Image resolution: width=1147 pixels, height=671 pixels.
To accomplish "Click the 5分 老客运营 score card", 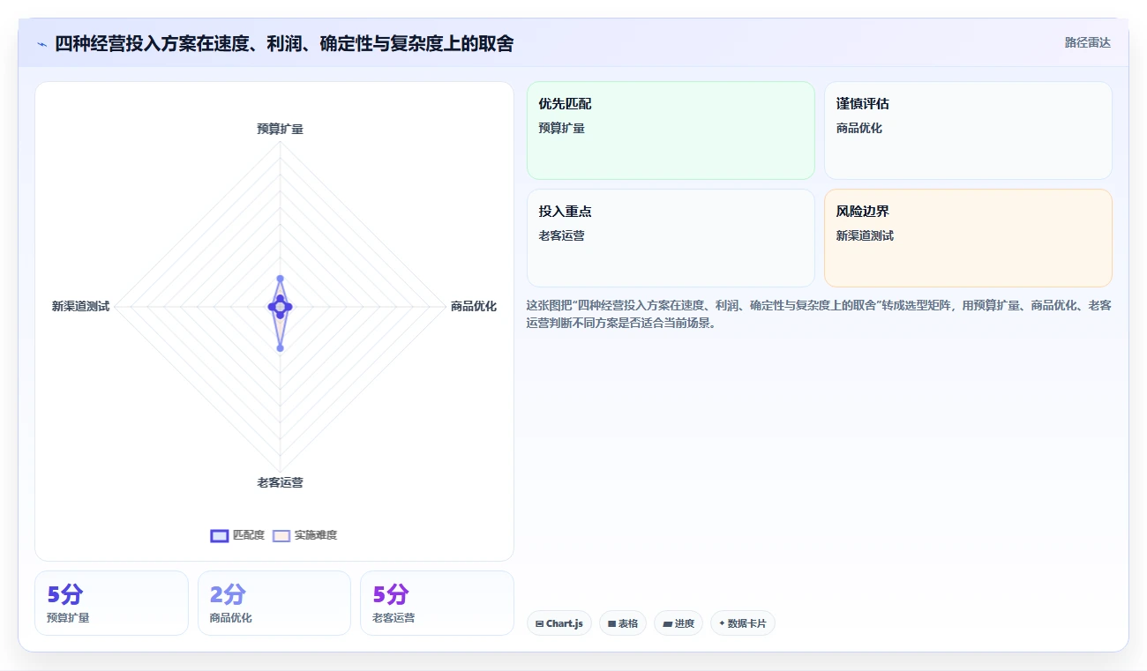I will (437, 603).
